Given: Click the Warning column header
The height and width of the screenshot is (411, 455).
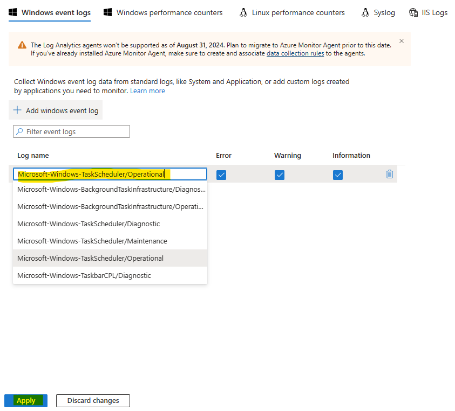Looking at the screenshot, I should (x=288, y=156).
